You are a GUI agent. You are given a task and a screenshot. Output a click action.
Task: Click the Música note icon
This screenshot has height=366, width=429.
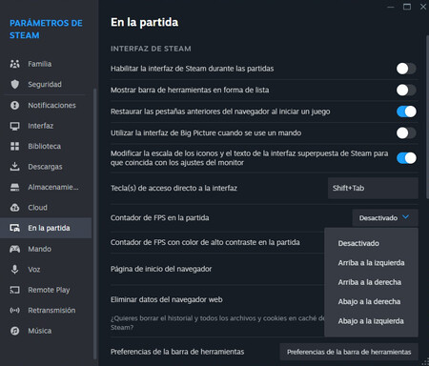pyautogui.click(x=14, y=331)
